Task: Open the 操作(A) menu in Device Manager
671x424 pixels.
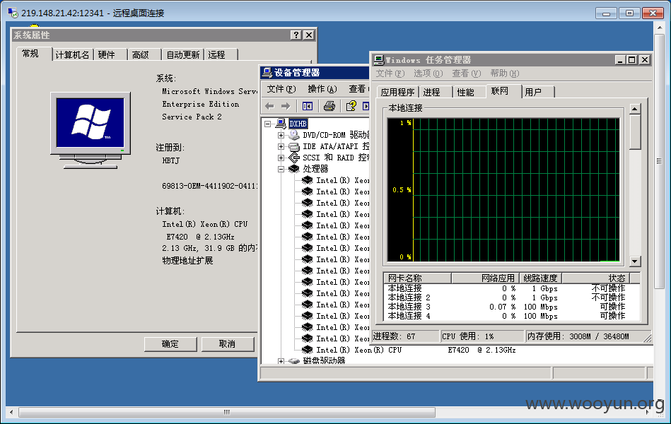Action: click(x=322, y=89)
